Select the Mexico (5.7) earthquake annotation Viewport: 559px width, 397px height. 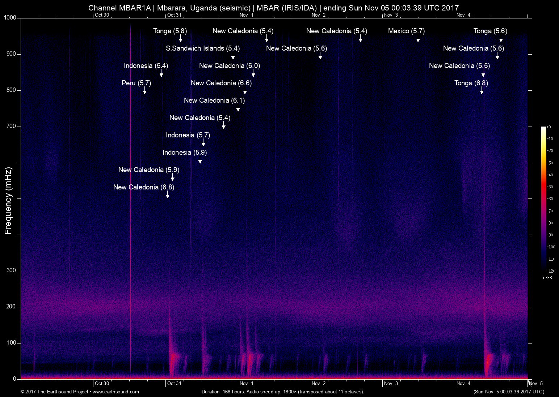(x=406, y=31)
